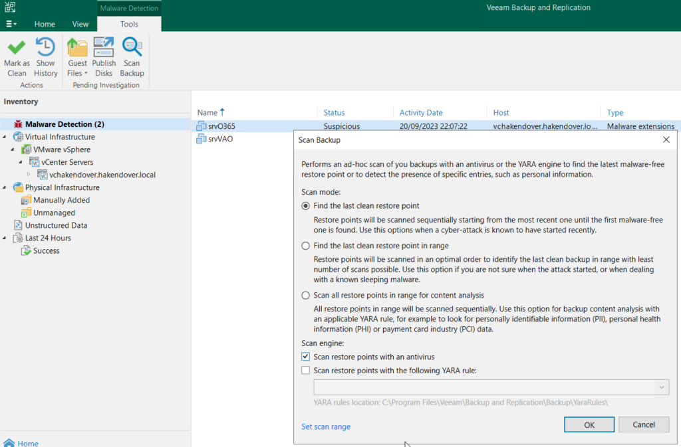
Task: Open the Guest Files restore tool
Action: coord(77,58)
